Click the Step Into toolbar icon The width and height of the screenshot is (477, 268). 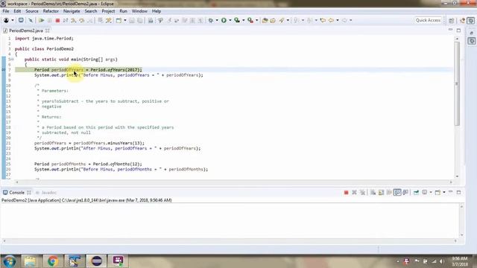pos(74,20)
